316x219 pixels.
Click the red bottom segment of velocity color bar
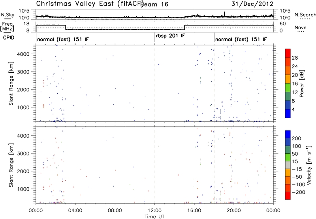pyautogui.click(x=288, y=196)
